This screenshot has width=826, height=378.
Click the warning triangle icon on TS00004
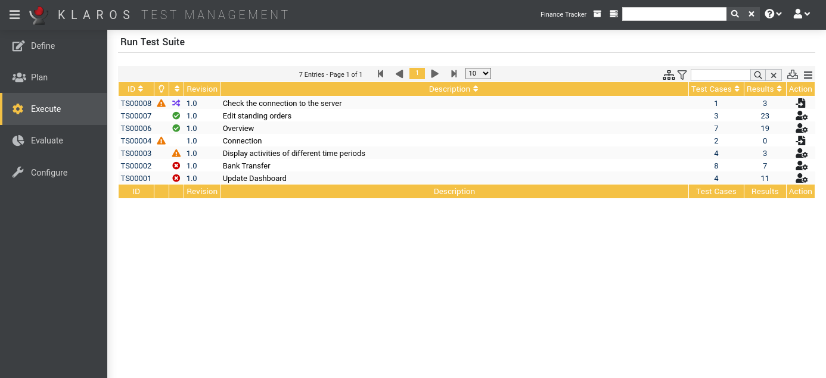[160, 140]
